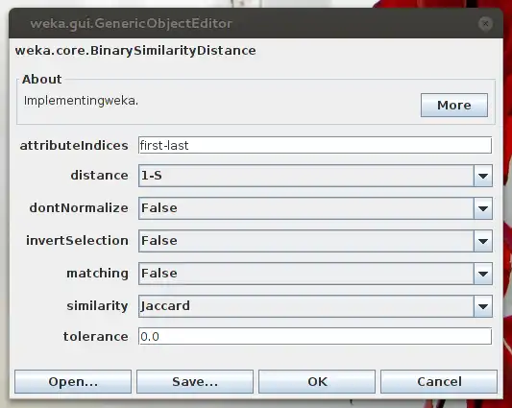Open the similarity dropdown showing Jaccard

(315, 306)
